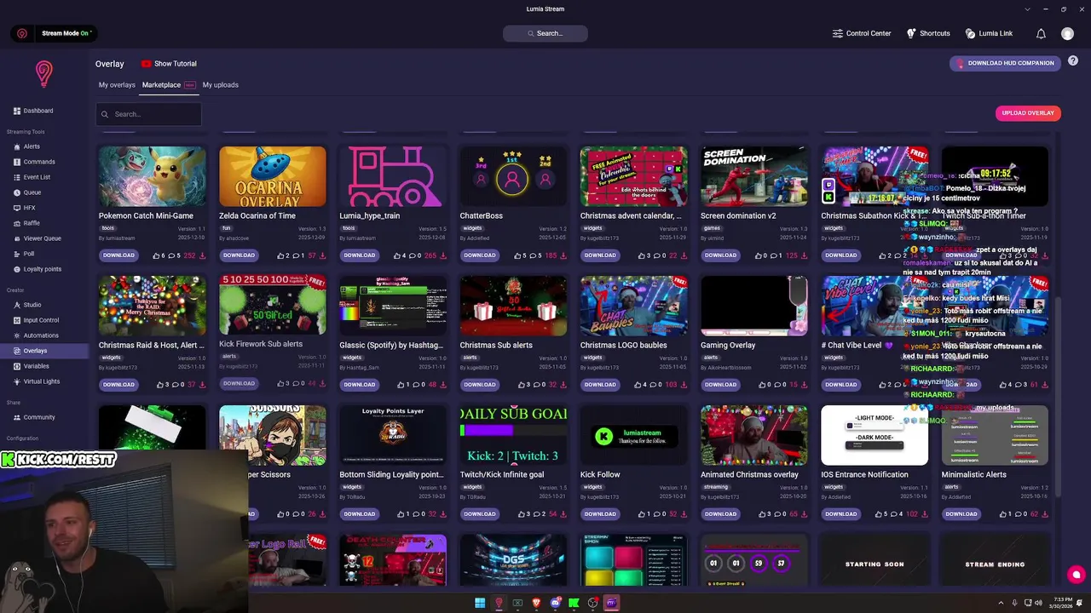Open Gaming Overlay thumbnail
The width and height of the screenshot is (1091, 613).
point(754,306)
